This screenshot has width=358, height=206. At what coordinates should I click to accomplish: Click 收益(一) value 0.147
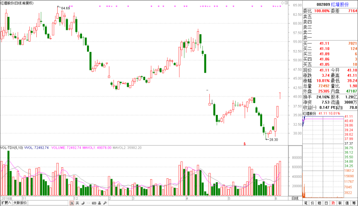coord(324,107)
